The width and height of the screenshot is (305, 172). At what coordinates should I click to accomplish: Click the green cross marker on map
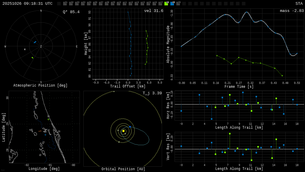pyautogui.click(x=48, y=119)
